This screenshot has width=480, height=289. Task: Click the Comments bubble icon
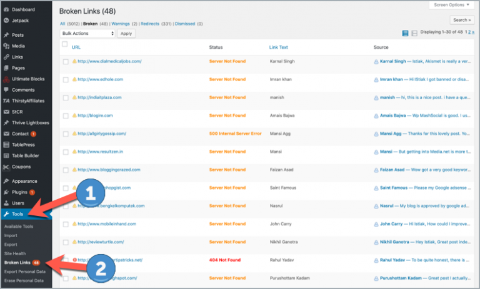coord(6,90)
